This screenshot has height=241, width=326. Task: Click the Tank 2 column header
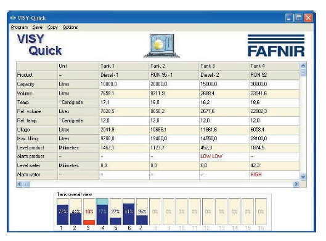[x=174, y=66]
